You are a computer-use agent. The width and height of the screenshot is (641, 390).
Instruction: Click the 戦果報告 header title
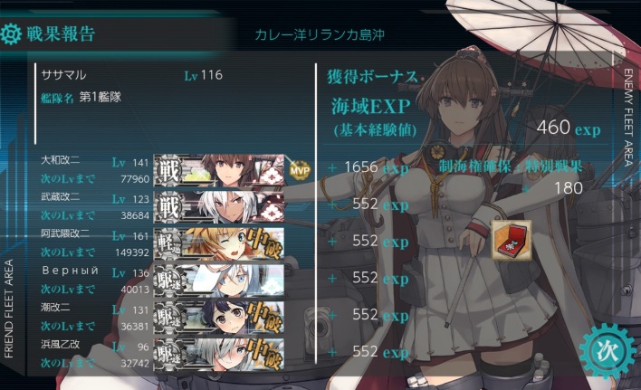coord(61,33)
